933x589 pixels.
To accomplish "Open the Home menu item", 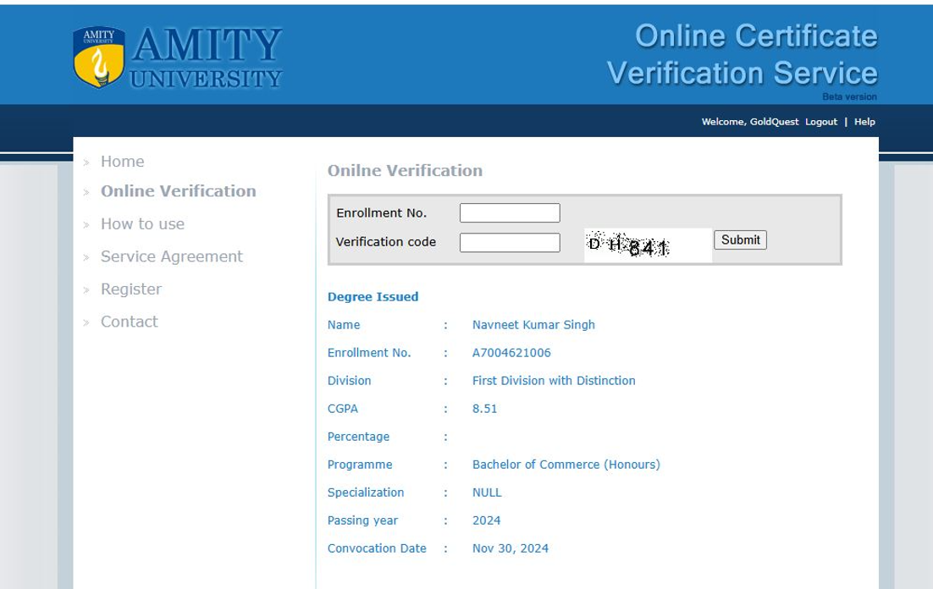I will click(123, 162).
